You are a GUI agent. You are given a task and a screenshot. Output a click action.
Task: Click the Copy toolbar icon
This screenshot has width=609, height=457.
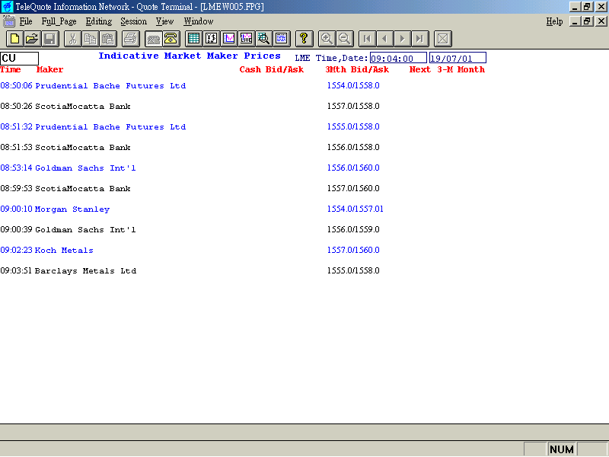(x=90, y=39)
